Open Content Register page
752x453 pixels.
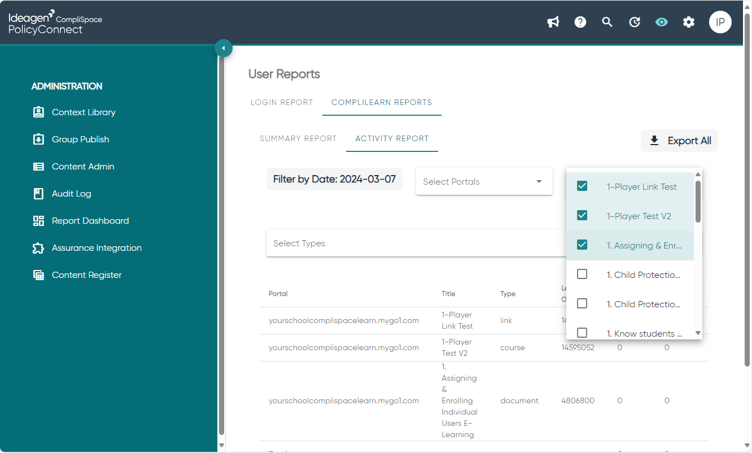coord(87,275)
